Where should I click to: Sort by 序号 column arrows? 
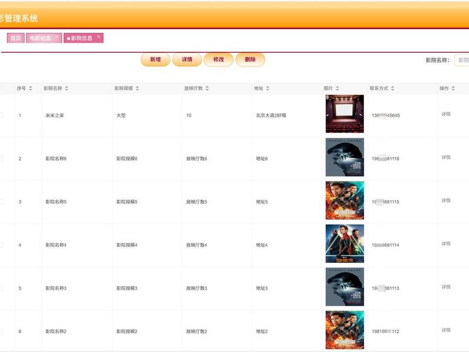(30, 89)
